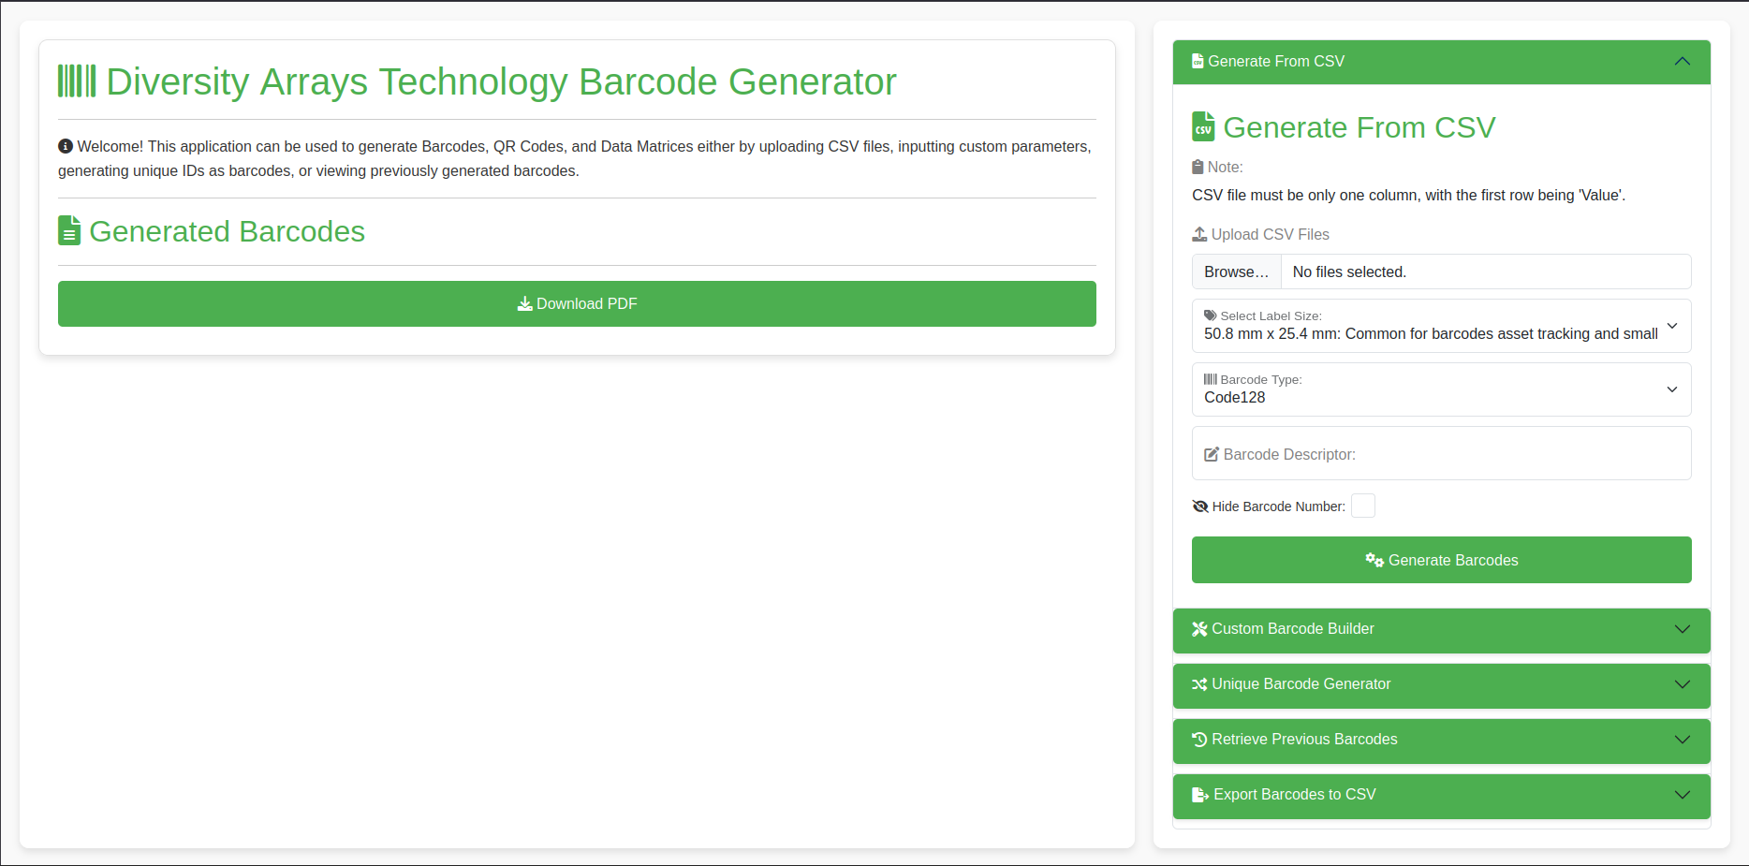Collapse the Generate From CSV section chevron
This screenshot has height=866, width=1749.
click(x=1683, y=62)
